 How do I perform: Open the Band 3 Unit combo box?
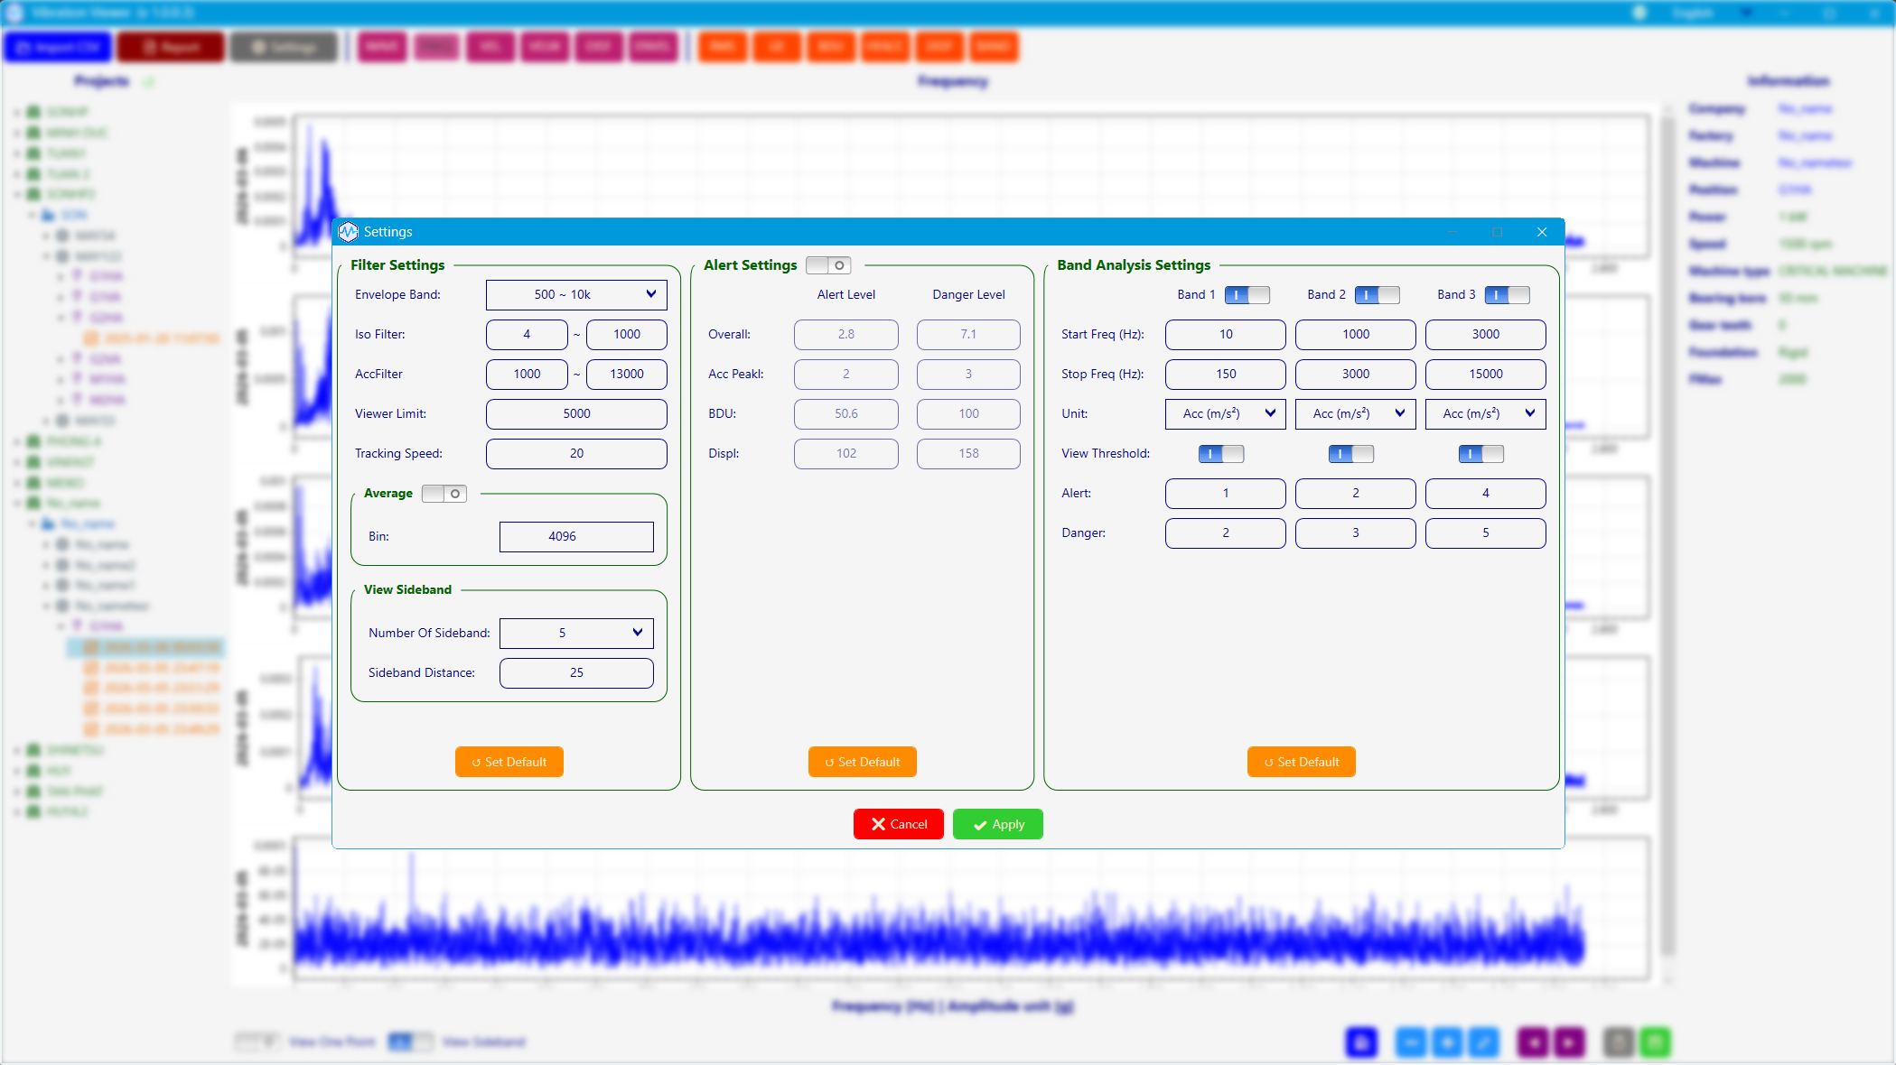1485,413
